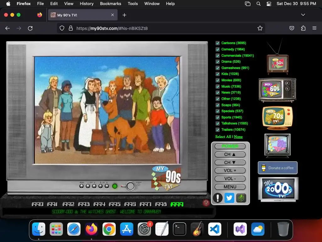Open the Edit menu
The width and height of the screenshot is (322, 242).
(54, 3)
